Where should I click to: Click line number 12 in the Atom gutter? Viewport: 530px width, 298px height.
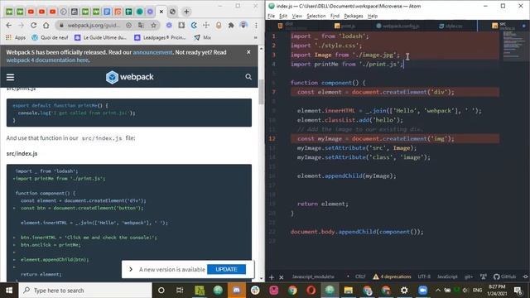click(x=272, y=138)
